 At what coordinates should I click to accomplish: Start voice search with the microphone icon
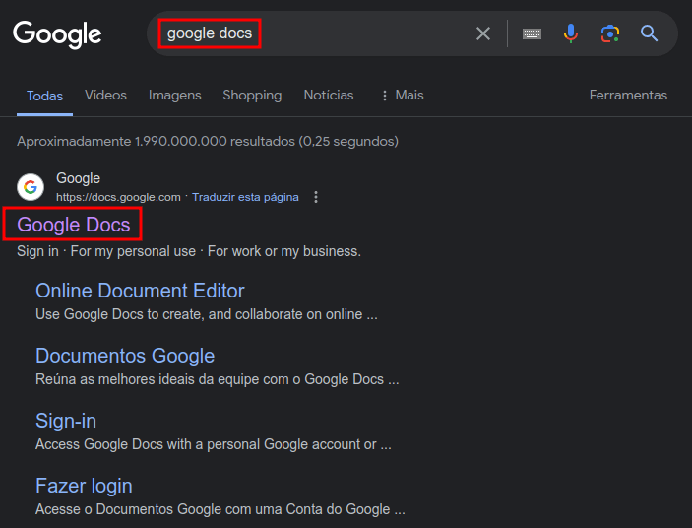pos(571,33)
